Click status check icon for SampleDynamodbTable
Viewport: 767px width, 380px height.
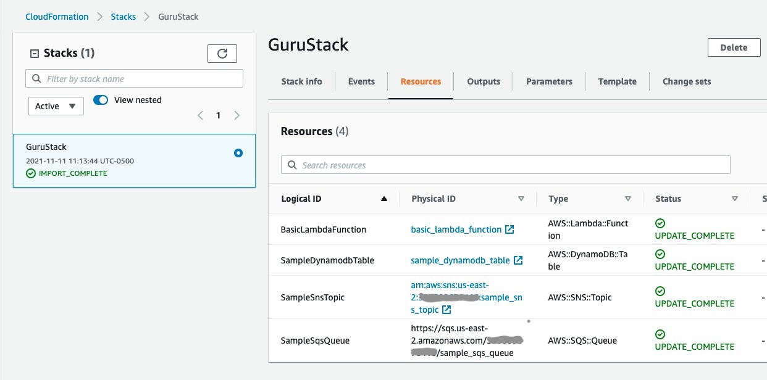[660, 254]
